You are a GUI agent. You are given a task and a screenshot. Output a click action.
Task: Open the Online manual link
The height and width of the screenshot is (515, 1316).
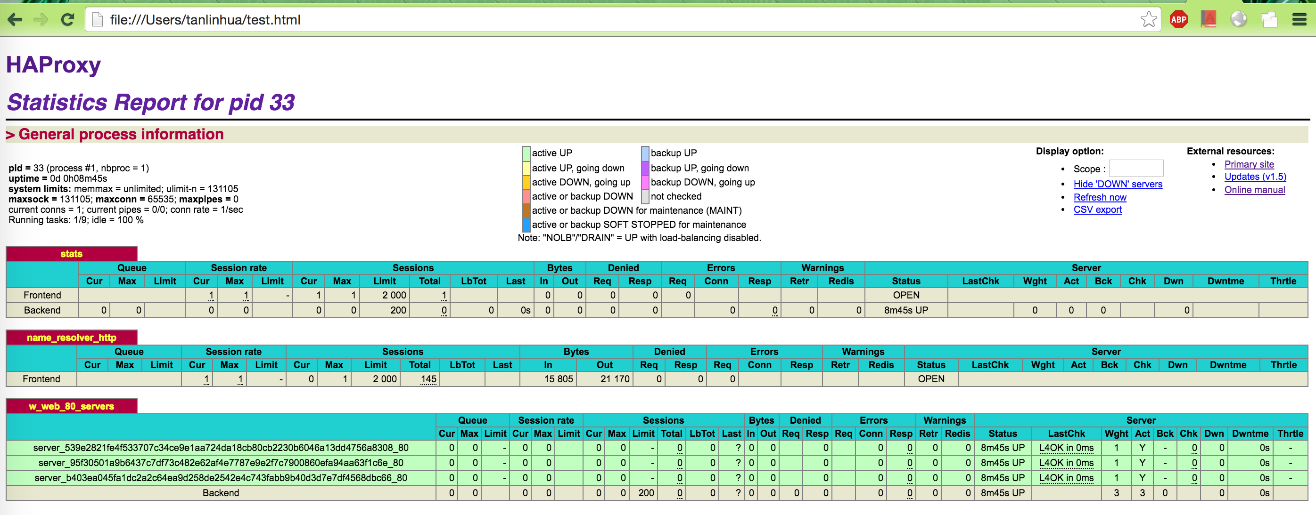[x=1254, y=190]
